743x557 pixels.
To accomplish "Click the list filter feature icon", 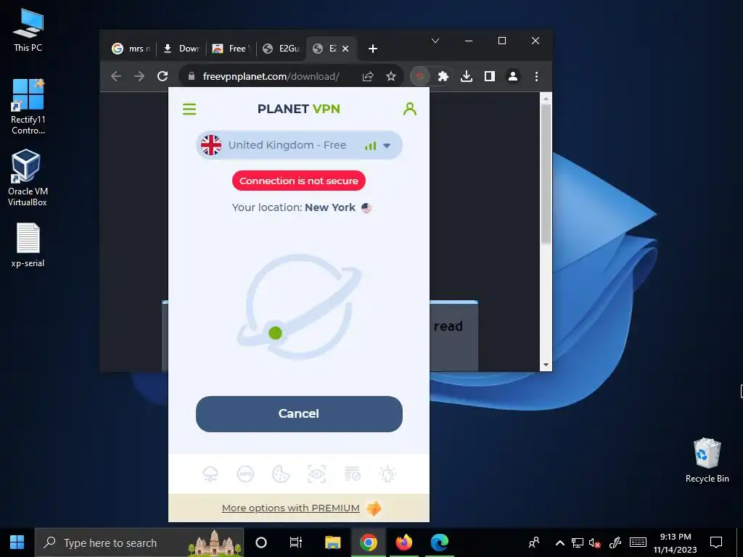I will tap(352, 474).
